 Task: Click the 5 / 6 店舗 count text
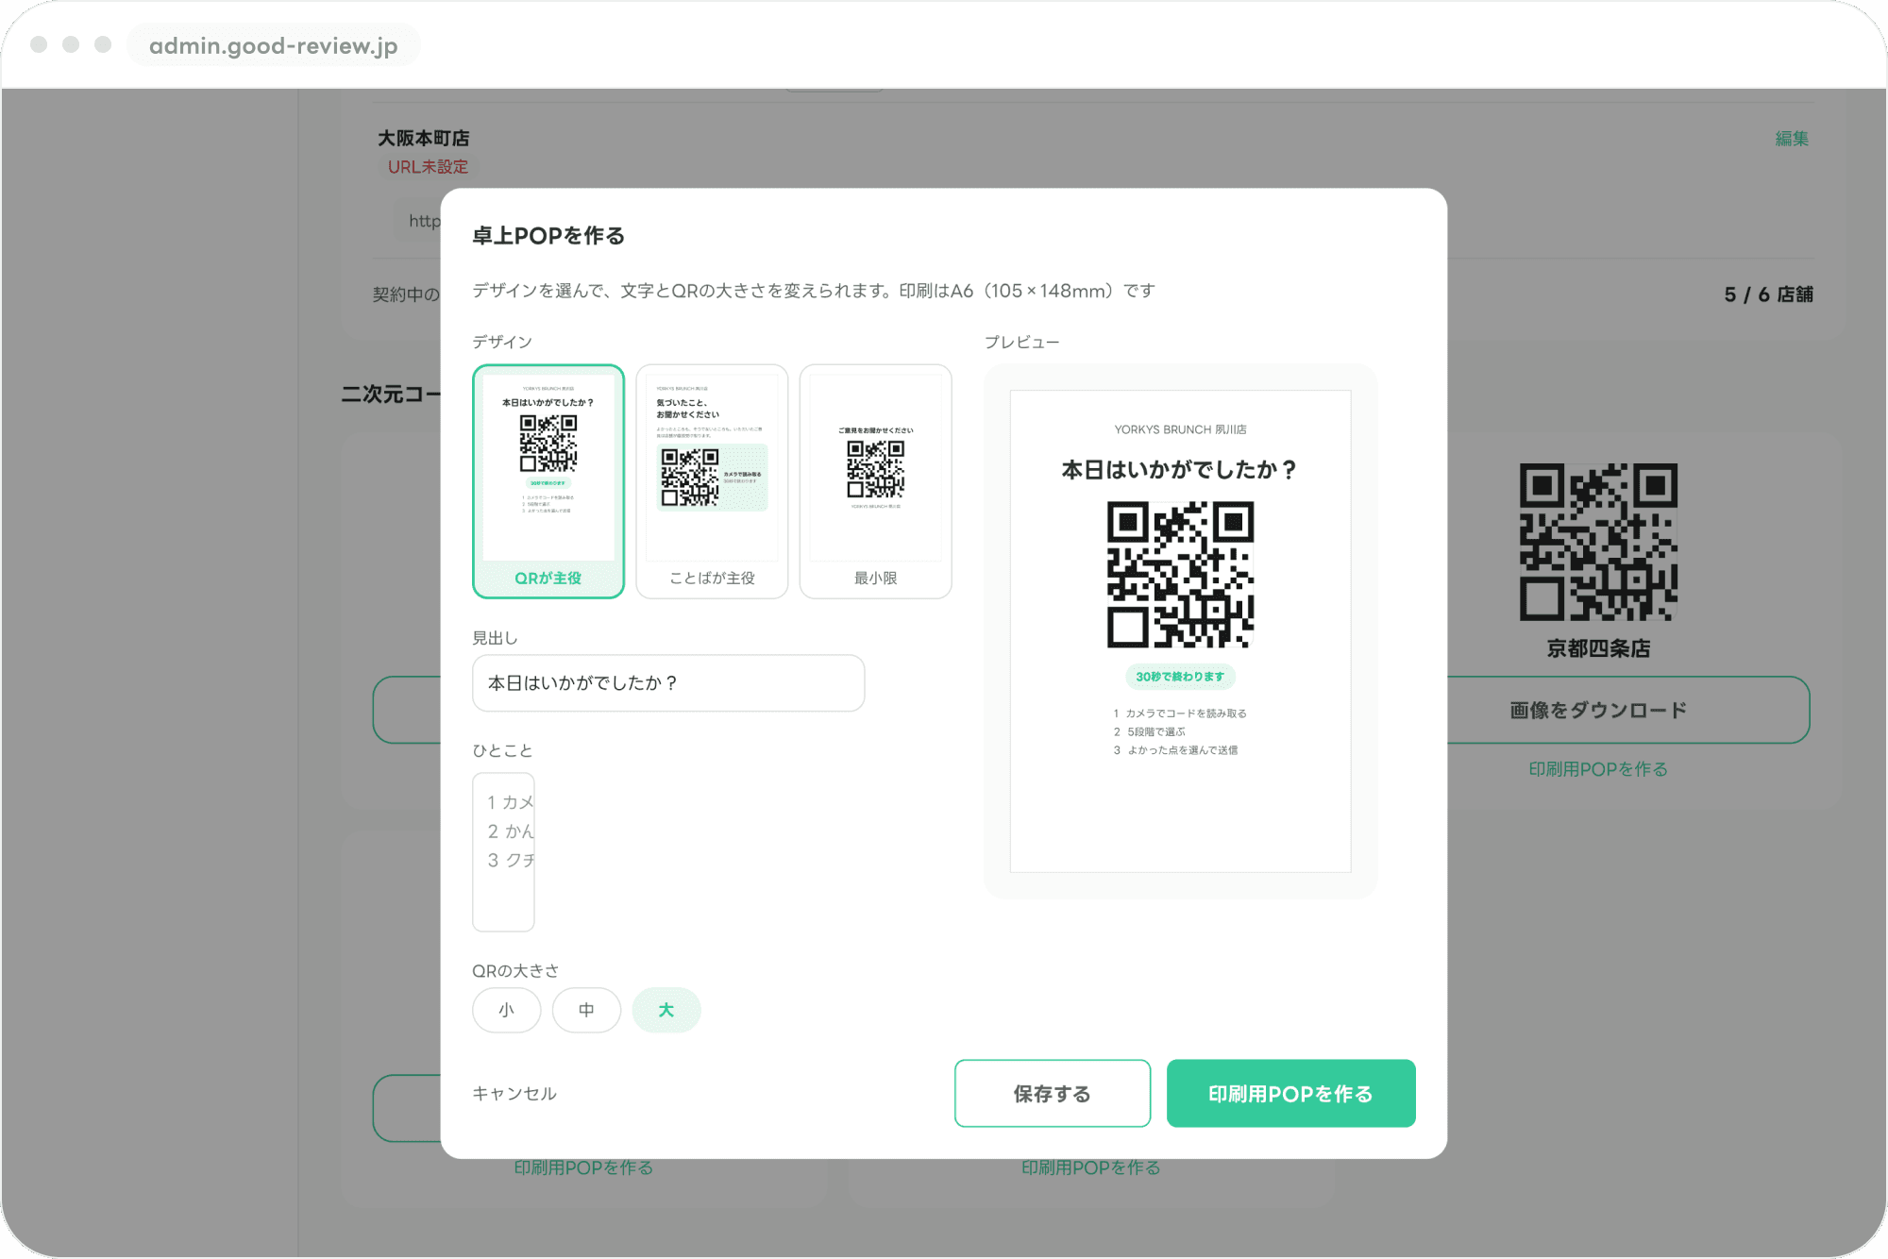click(1769, 294)
